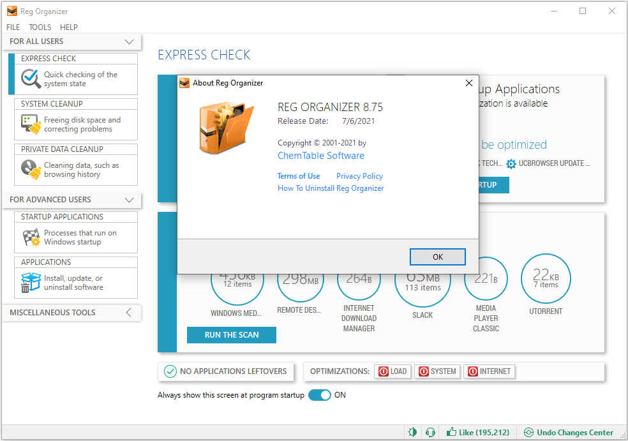Screen dimensions: 628x441
Task: Open the TOOLS menu
Action: coord(40,27)
